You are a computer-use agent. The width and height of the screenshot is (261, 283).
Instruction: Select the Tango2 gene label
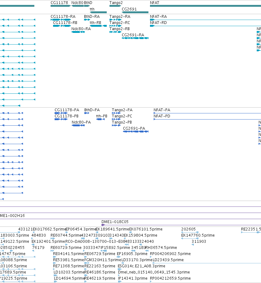(116, 3)
